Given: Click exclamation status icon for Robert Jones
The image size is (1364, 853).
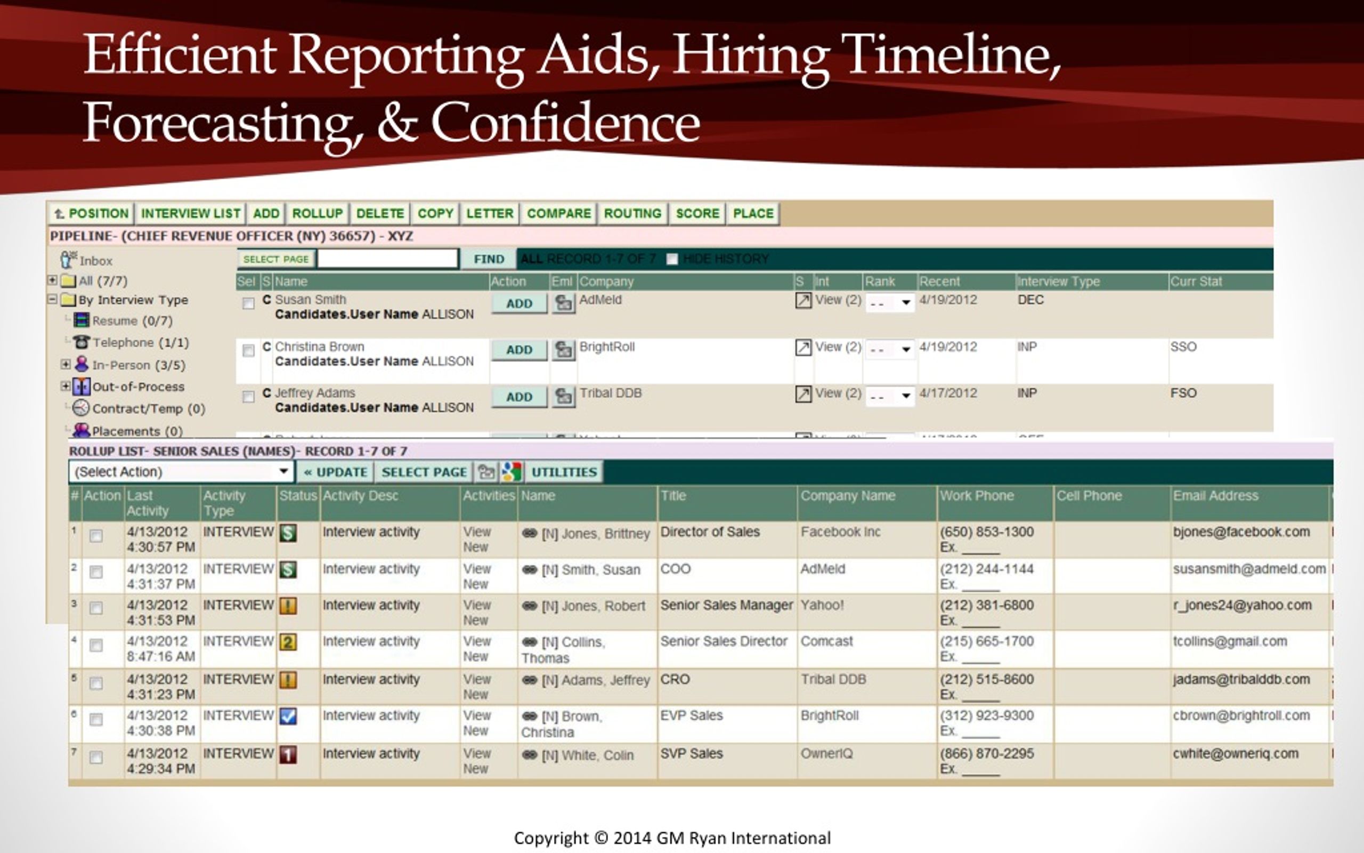Looking at the screenshot, I should (x=288, y=606).
